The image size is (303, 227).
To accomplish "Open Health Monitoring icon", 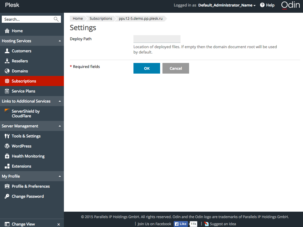I will coord(7,156).
